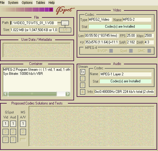
Task: Open the File menu
Action: tap(2, 3)
